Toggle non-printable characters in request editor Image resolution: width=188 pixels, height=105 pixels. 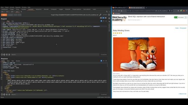[104, 21]
